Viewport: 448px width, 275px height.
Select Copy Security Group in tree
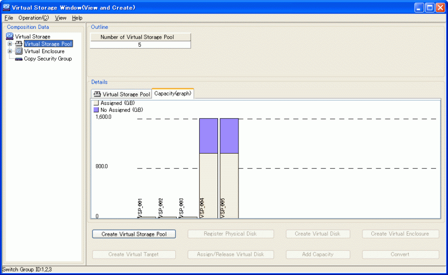(x=48, y=59)
